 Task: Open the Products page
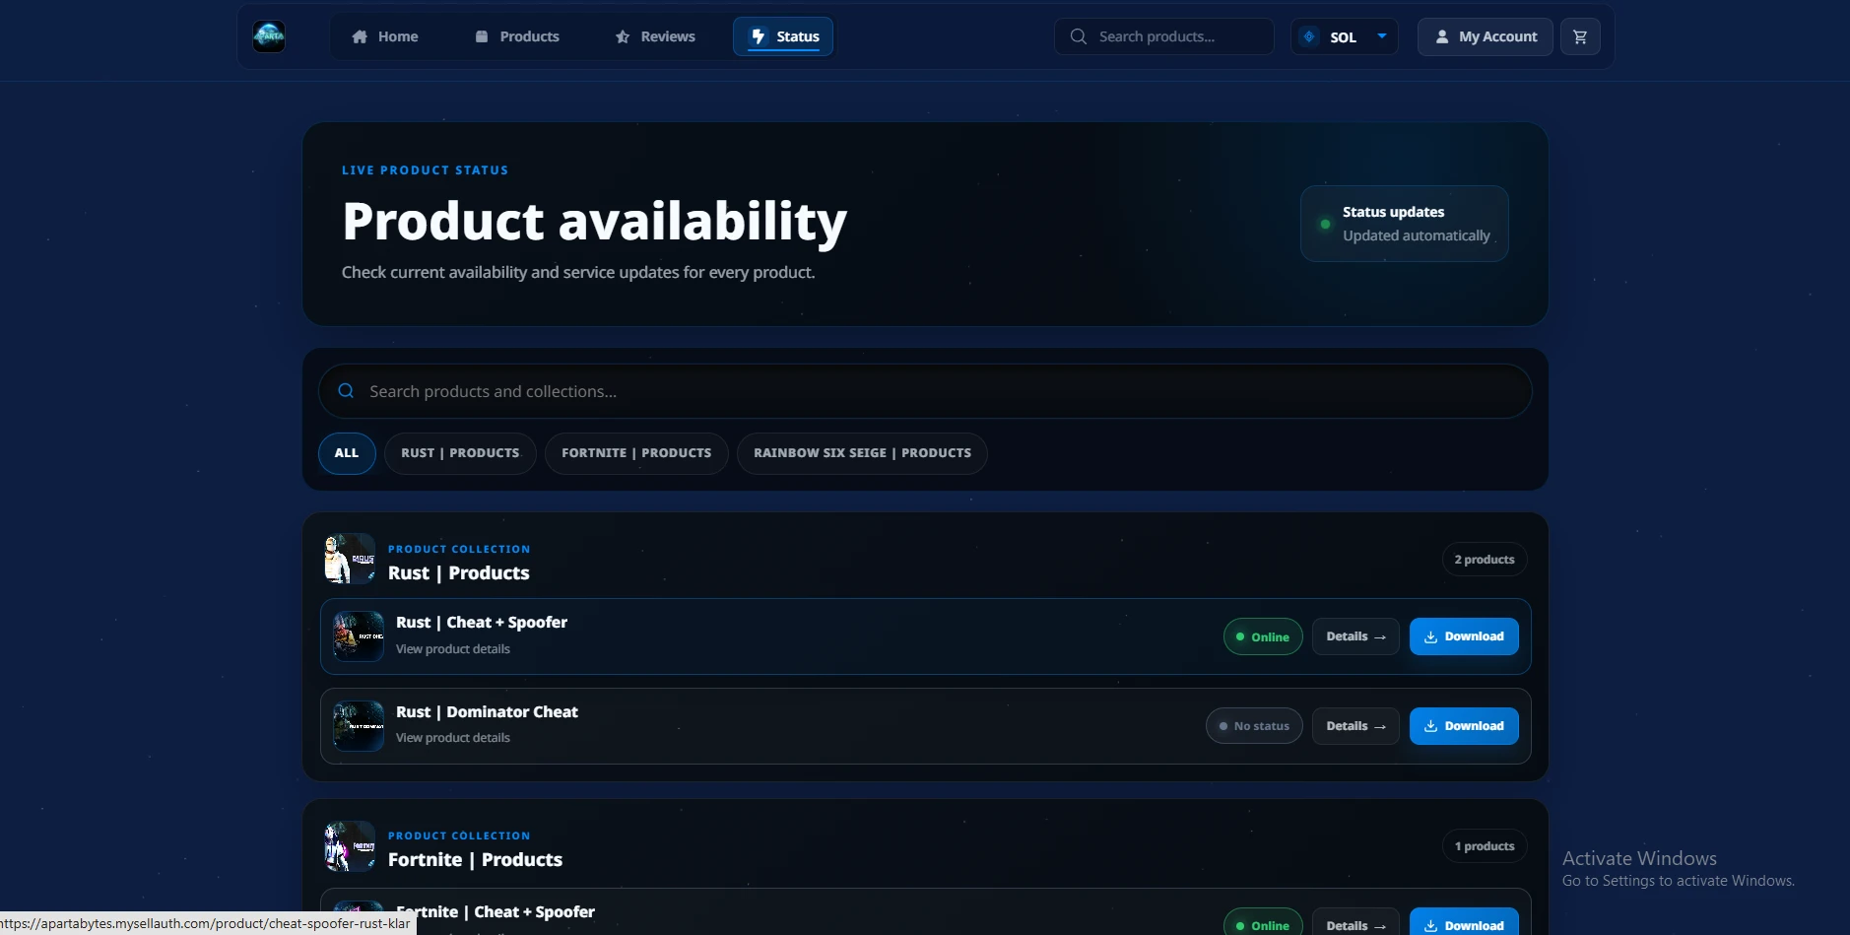[x=517, y=36]
